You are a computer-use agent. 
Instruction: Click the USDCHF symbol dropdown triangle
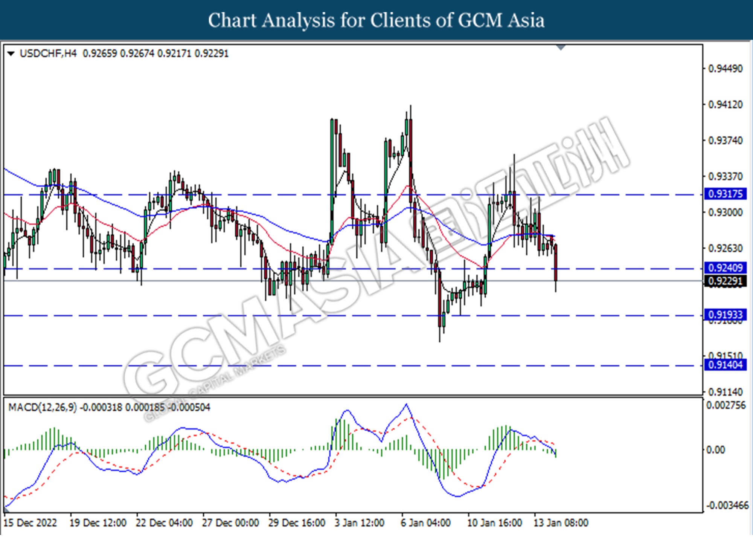(11, 54)
